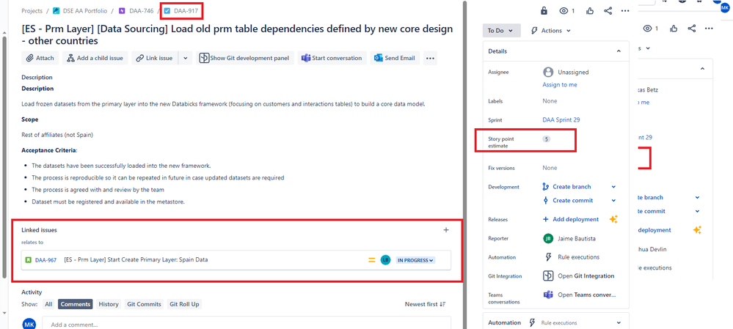733x329 pixels.
Task: Click the Link issue button
Action: click(x=155, y=59)
